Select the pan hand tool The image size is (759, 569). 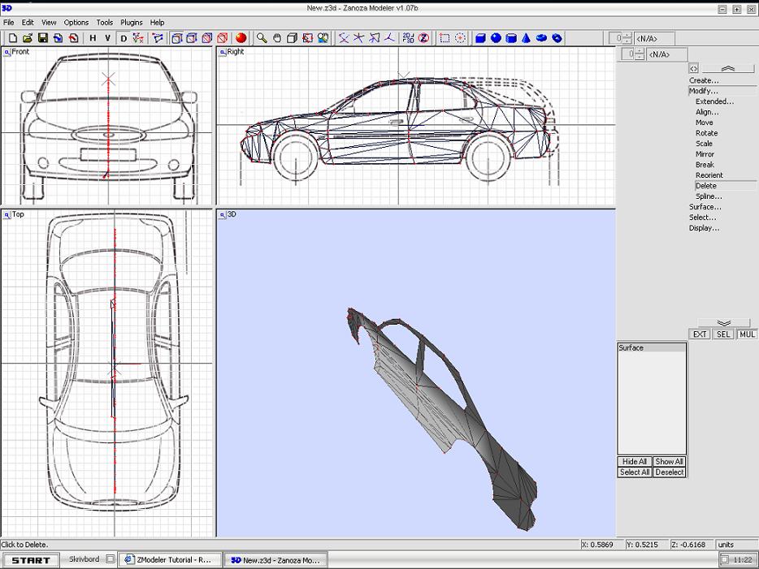tap(277, 38)
